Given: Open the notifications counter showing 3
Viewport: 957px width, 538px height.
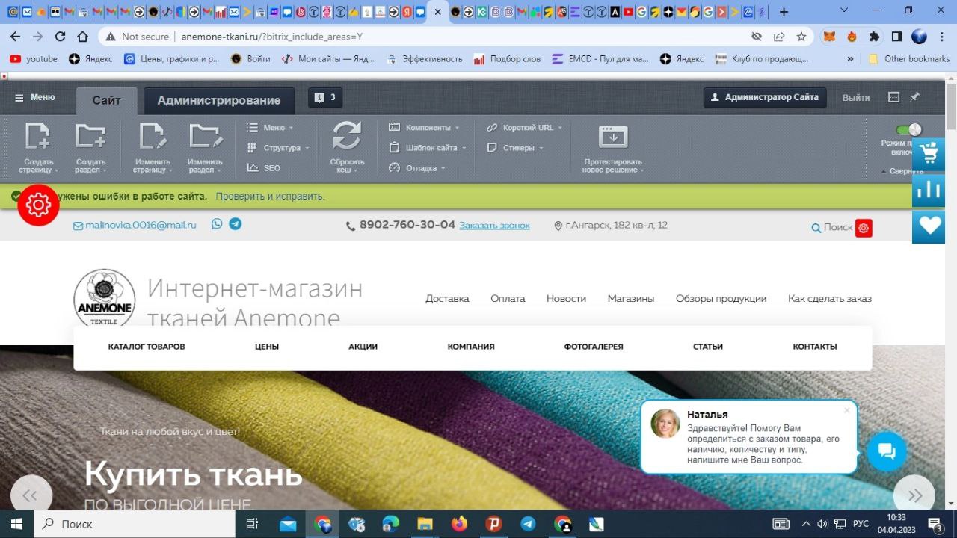Looking at the screenshot, I should tap(325, 97).
